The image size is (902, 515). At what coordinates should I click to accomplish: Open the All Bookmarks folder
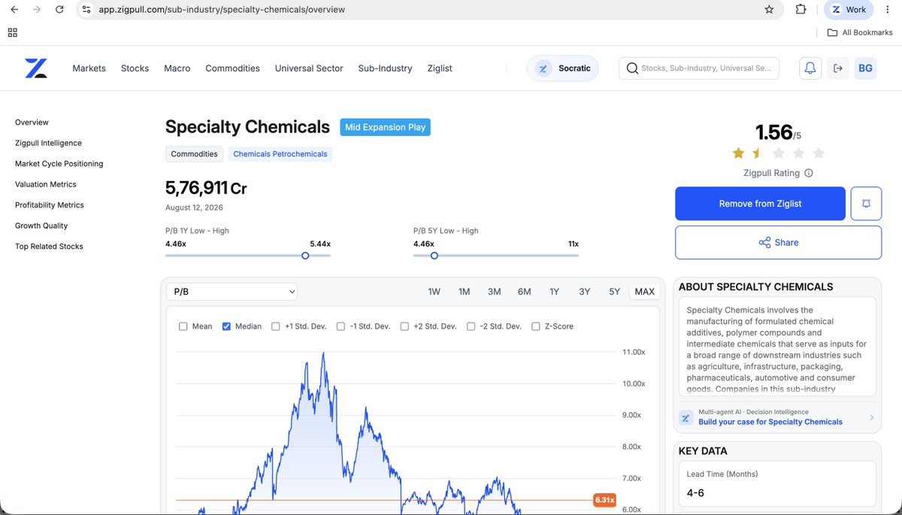860,32
